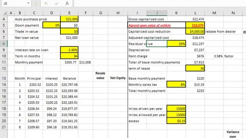246x138 pixels.
Task: Select the 15000 miles allowed per year cell
Action: 176,115
